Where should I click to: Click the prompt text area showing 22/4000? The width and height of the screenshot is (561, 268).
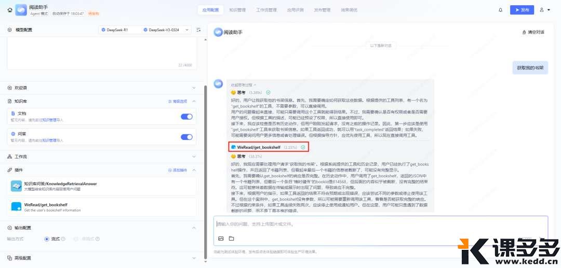pos(102,53)
